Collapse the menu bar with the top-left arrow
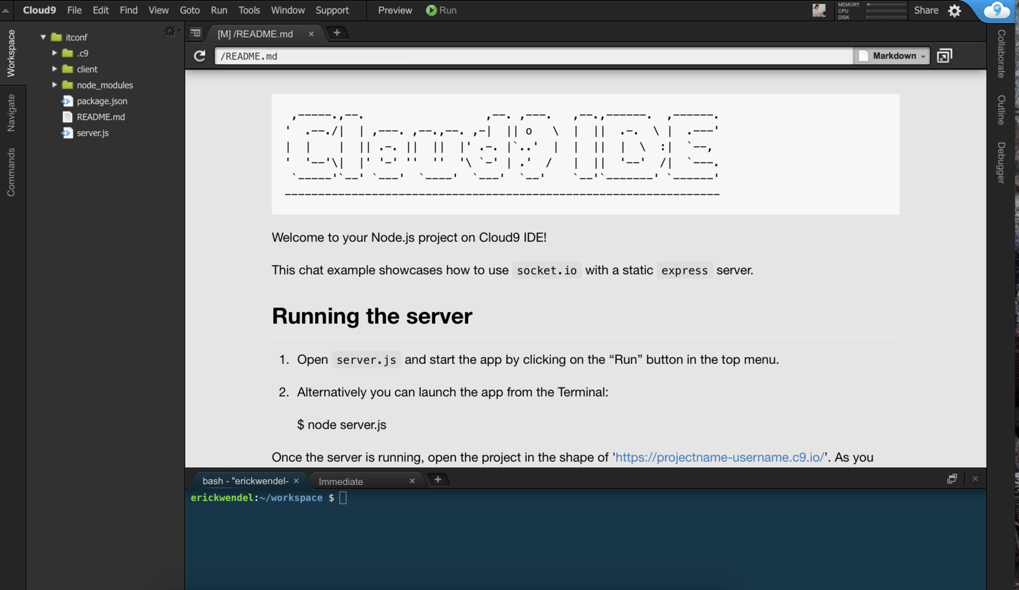Image resolution: width=1019 pixels, height=590 pixels. [6, 10]
